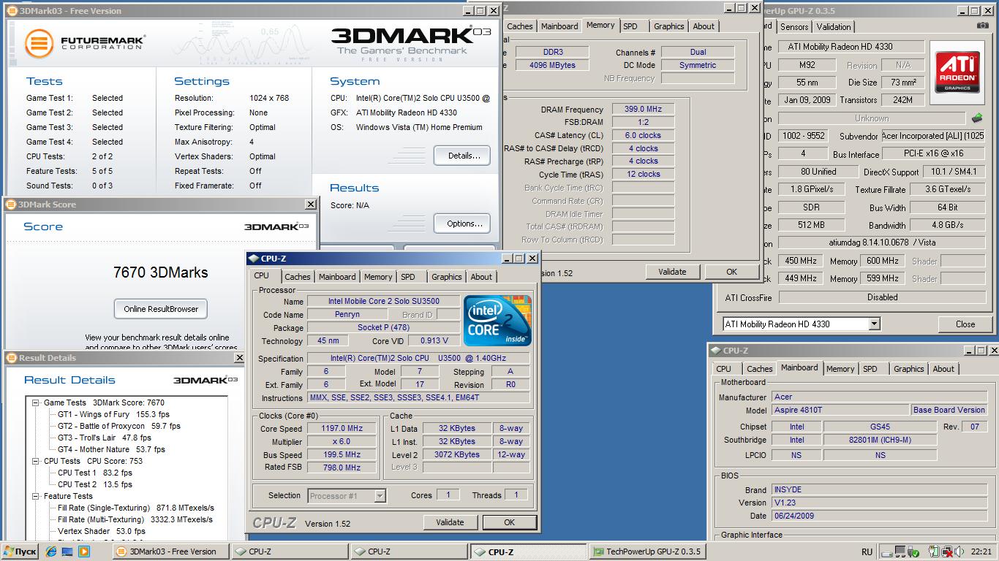Click the Intel Core 2 inside logo
The height and width of the screenshot is (561, 999).
tap(497, 321)
